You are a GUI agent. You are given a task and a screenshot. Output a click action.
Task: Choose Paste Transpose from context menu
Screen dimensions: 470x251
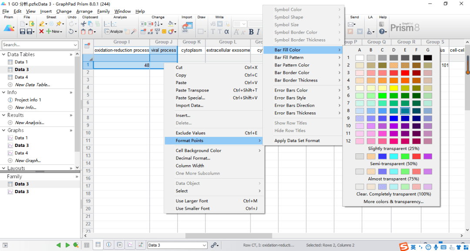[x=192, y=90]
